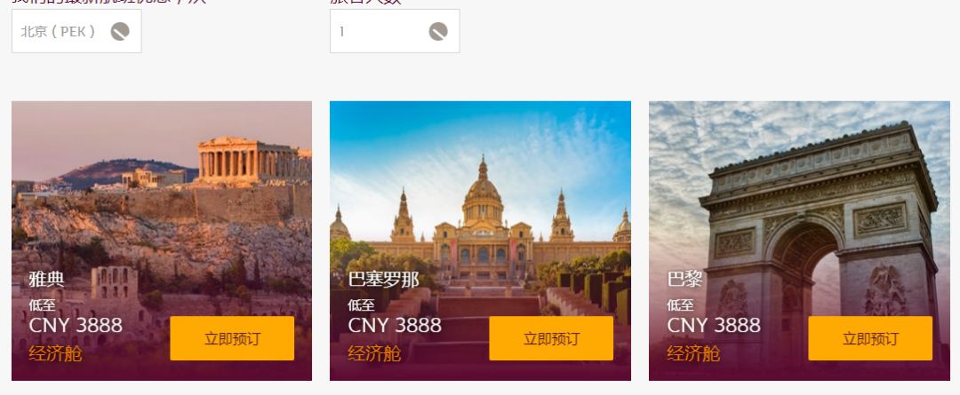960x395 pixels.
Task: Select the CNY 3888 price on the Paris card
Action: 713,325
